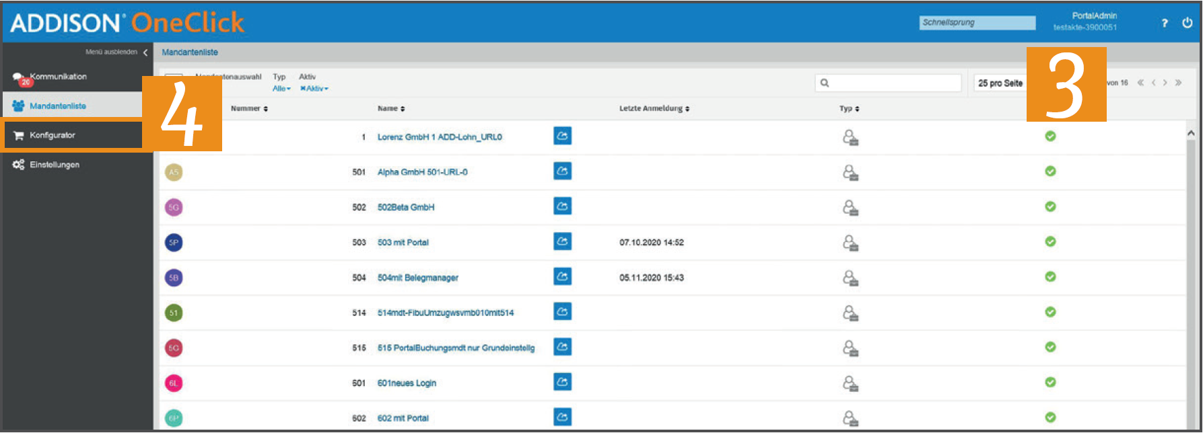Click the type icon for Alpha GmbH

pos(850,173)
